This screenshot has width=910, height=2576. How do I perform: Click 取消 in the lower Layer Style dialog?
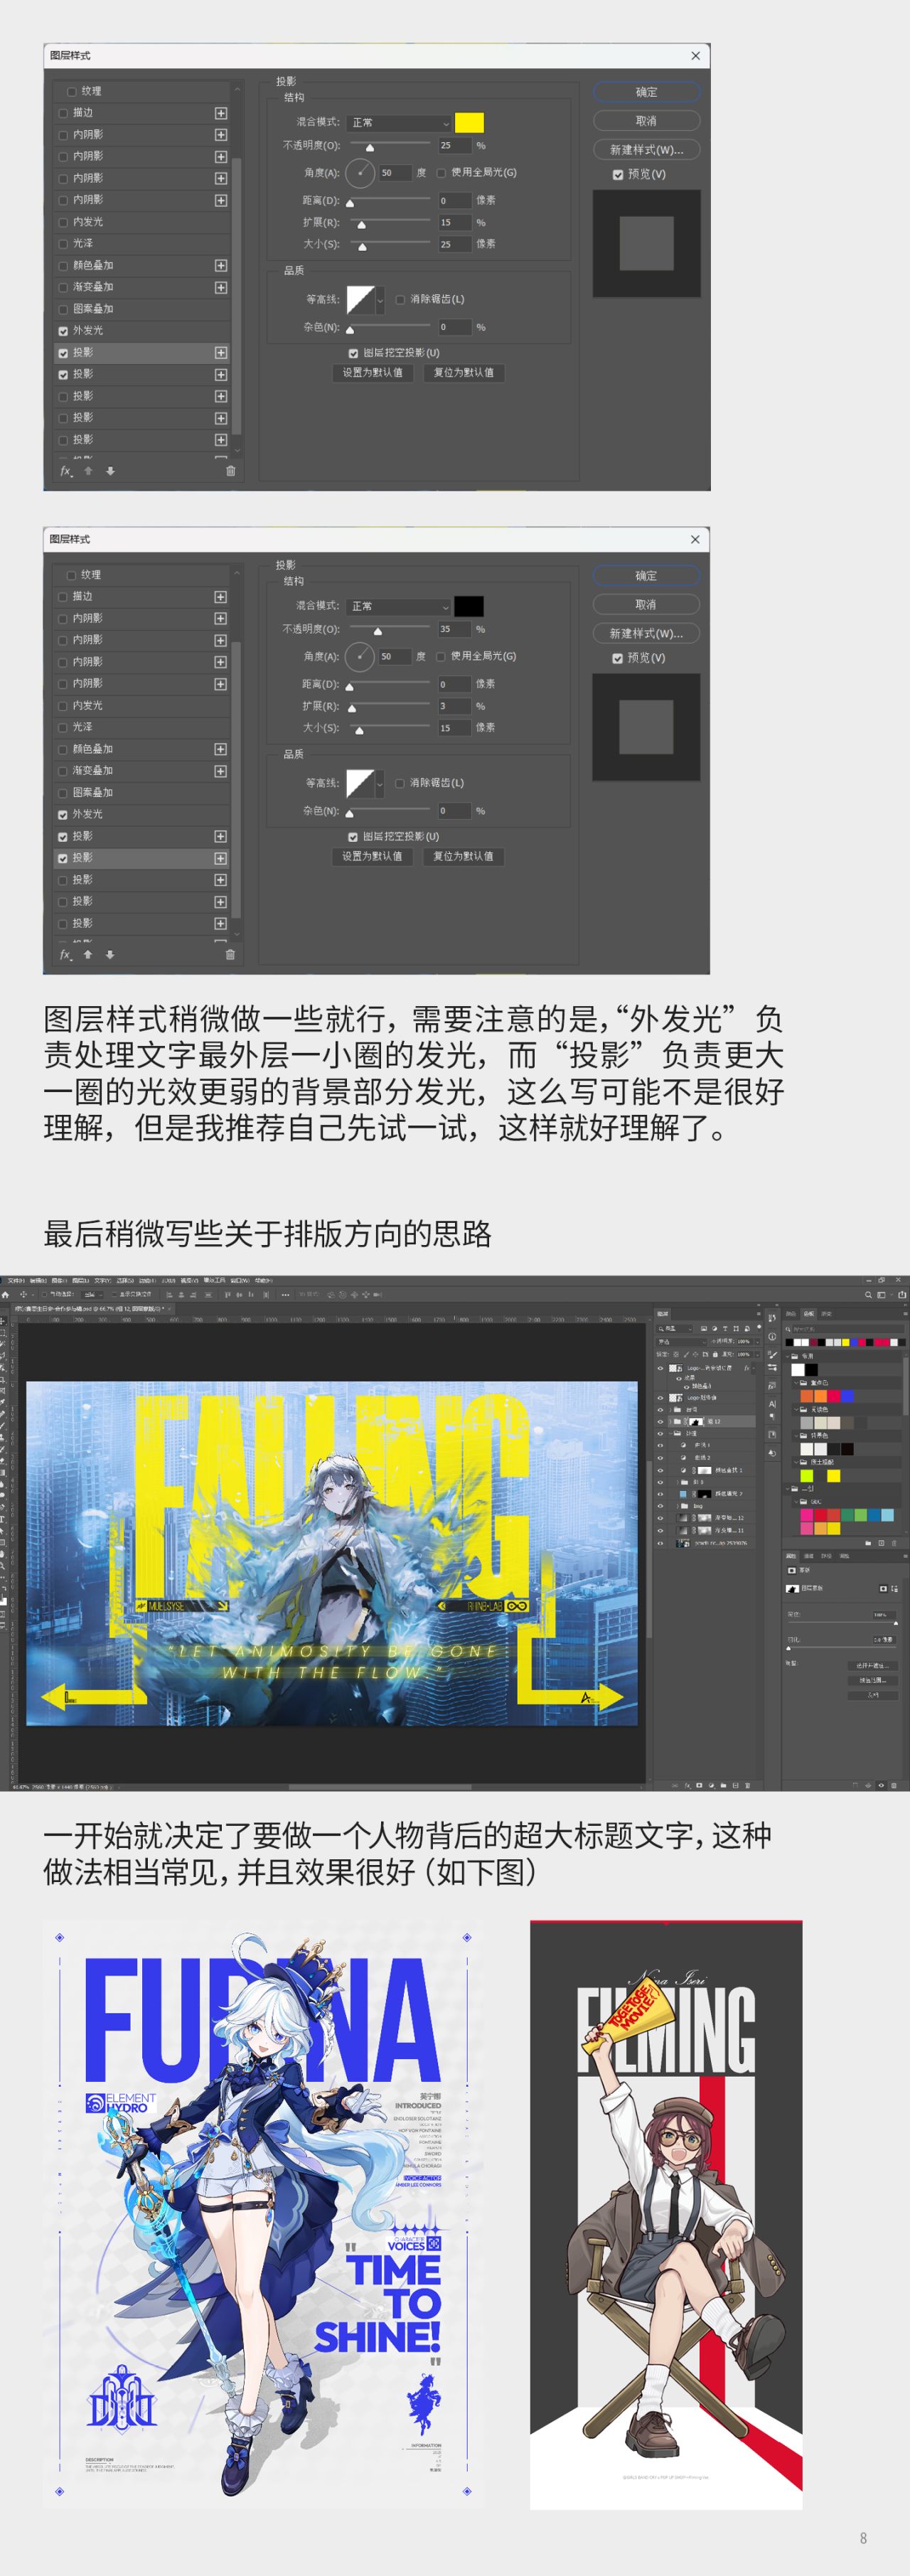[646, 605]
